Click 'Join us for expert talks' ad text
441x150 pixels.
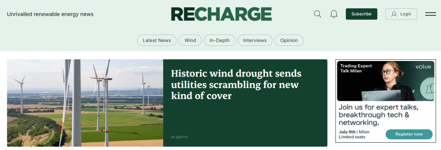379,115
